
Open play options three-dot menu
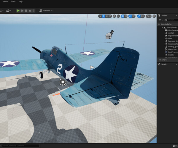(34, 11)
